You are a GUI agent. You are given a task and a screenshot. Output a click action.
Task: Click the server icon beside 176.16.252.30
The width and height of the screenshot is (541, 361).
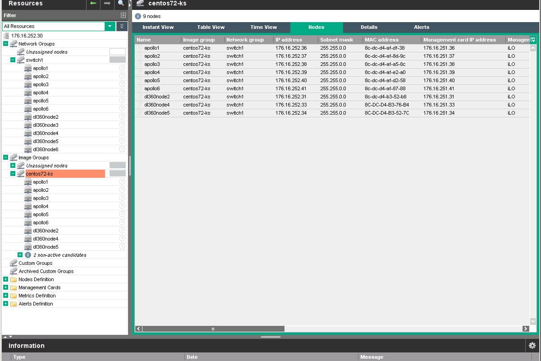pyautogui.click(x=6, y=36)
